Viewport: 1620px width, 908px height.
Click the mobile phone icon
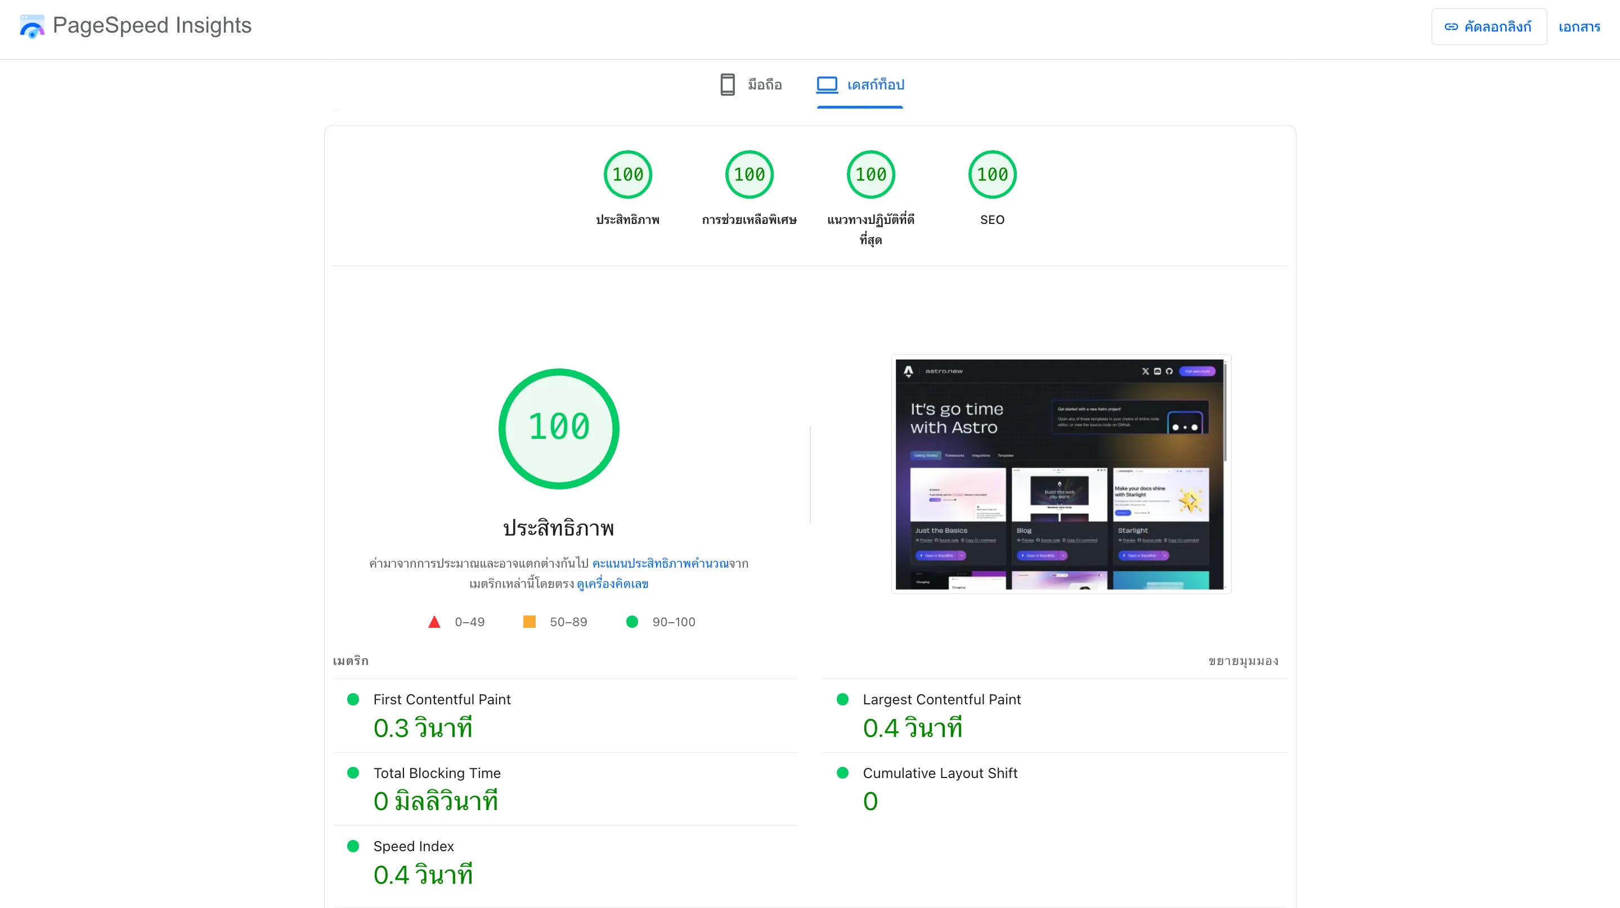[x=727, y=84]
